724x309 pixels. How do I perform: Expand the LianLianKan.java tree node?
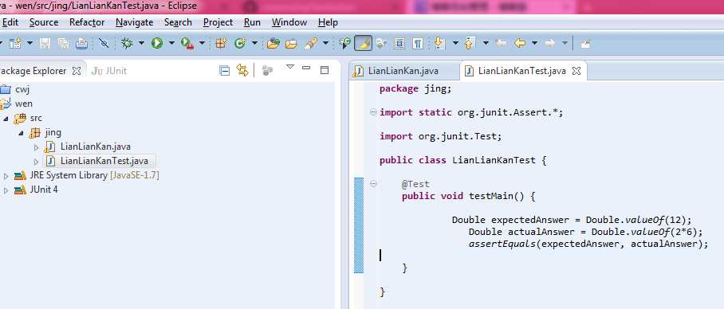(x=36, y=147)
